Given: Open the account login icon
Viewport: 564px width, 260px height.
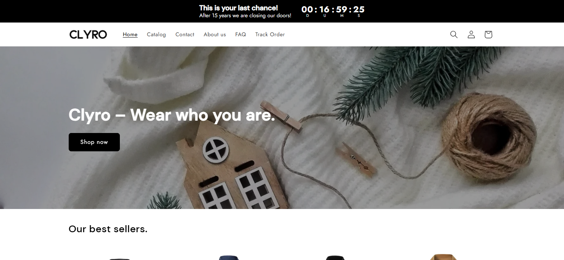Looking at the screenshot, I should coord(471,34).
